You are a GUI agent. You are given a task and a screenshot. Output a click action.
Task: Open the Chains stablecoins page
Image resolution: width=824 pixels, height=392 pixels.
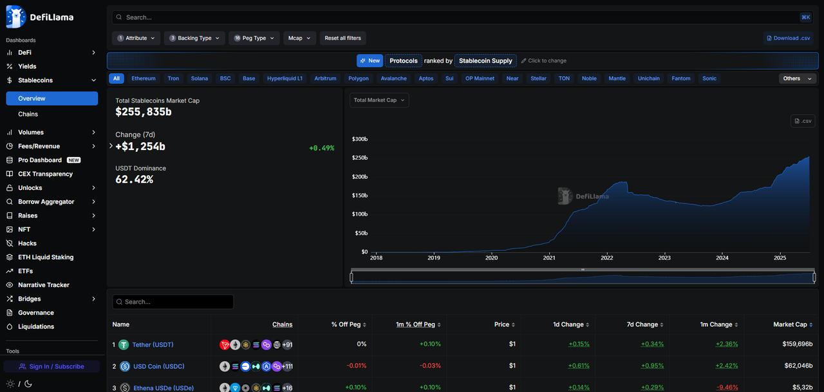click(x=28, y=115)
